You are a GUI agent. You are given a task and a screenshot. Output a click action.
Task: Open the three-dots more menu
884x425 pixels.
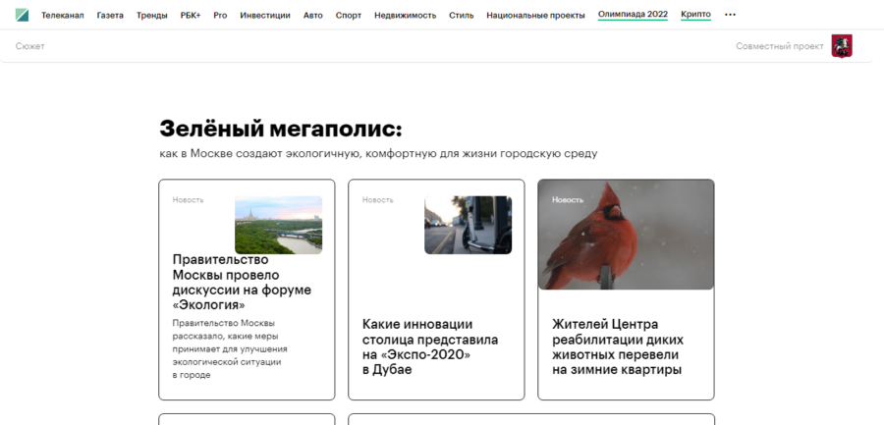click(730, 16)
